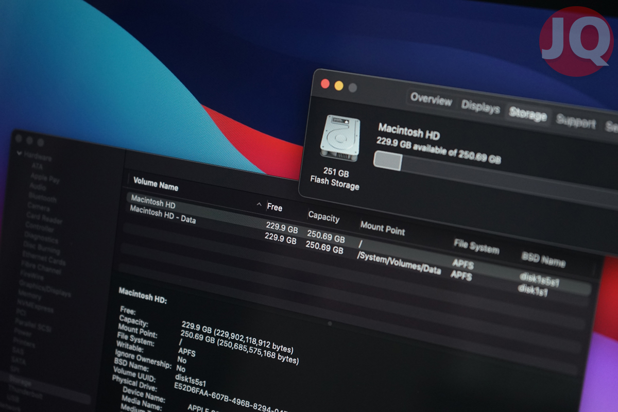Select SATA in the sidebar
The height and width of the screenshot is (412, 618).
(x=18, y=362)
